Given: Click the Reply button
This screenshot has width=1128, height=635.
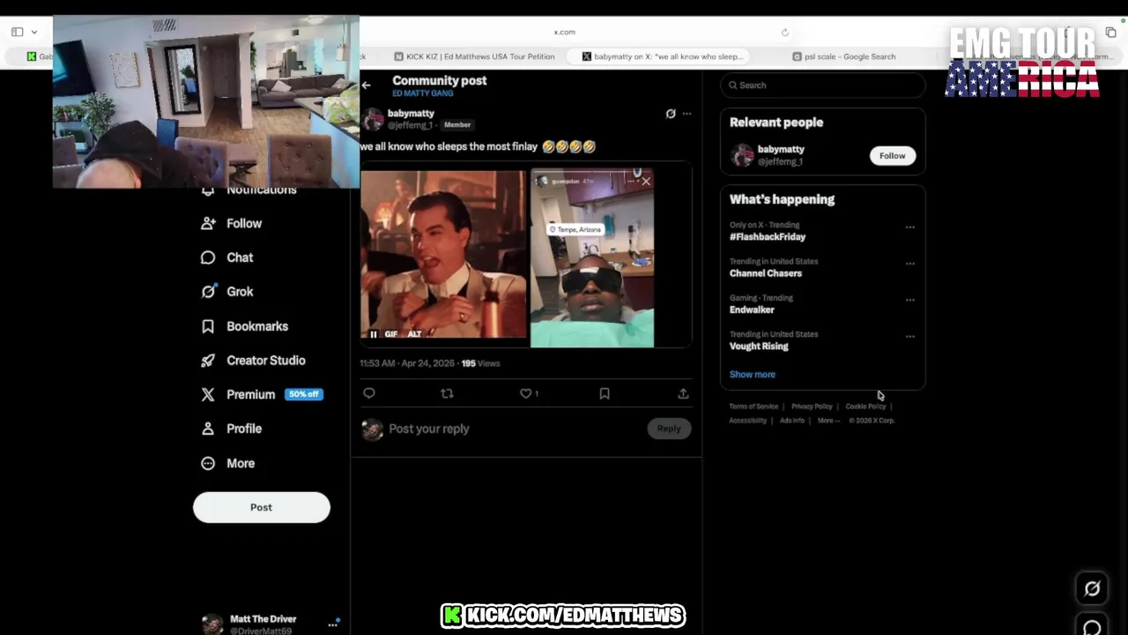Looking at the screenshot, I should 669,429.
